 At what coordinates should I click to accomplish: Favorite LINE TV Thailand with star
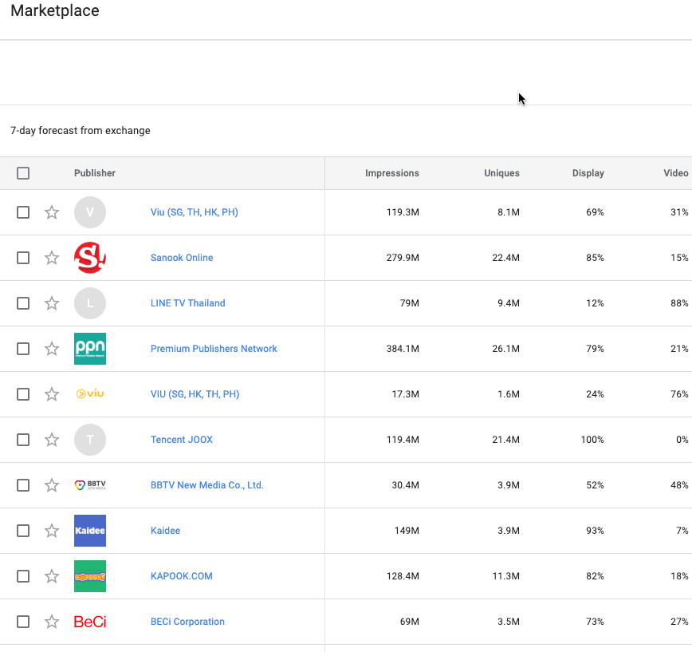pyautogui.click(x=52, y=303)
